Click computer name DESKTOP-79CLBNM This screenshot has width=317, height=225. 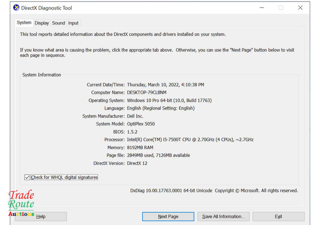click(147, 92)
